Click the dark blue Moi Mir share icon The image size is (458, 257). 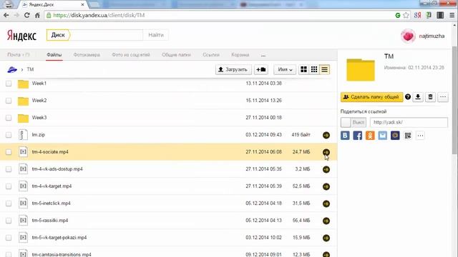pyautogui.click(x=395, y=136)
